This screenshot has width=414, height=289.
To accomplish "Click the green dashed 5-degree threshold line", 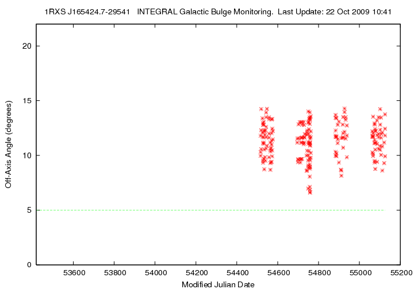I will click(210, 210).
